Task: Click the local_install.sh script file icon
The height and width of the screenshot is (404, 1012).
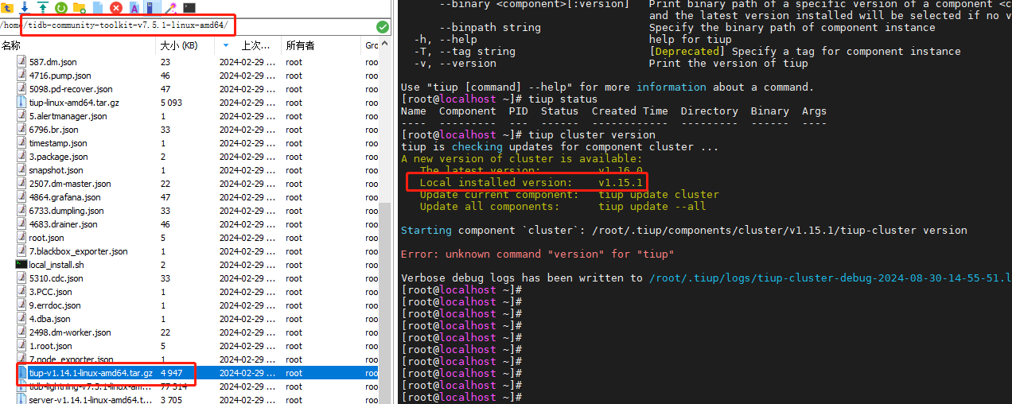Action: (x=21, y=265)
